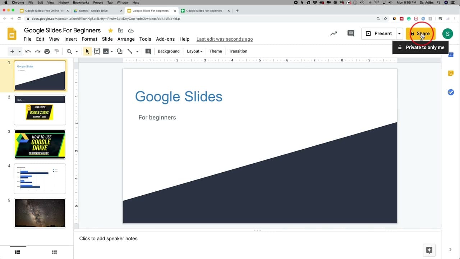Expand the new slide layout dropdown arrow
Image resolution: width=460 pixels, height=259 pixels.
pyautogui.click(x=19, y=51)
